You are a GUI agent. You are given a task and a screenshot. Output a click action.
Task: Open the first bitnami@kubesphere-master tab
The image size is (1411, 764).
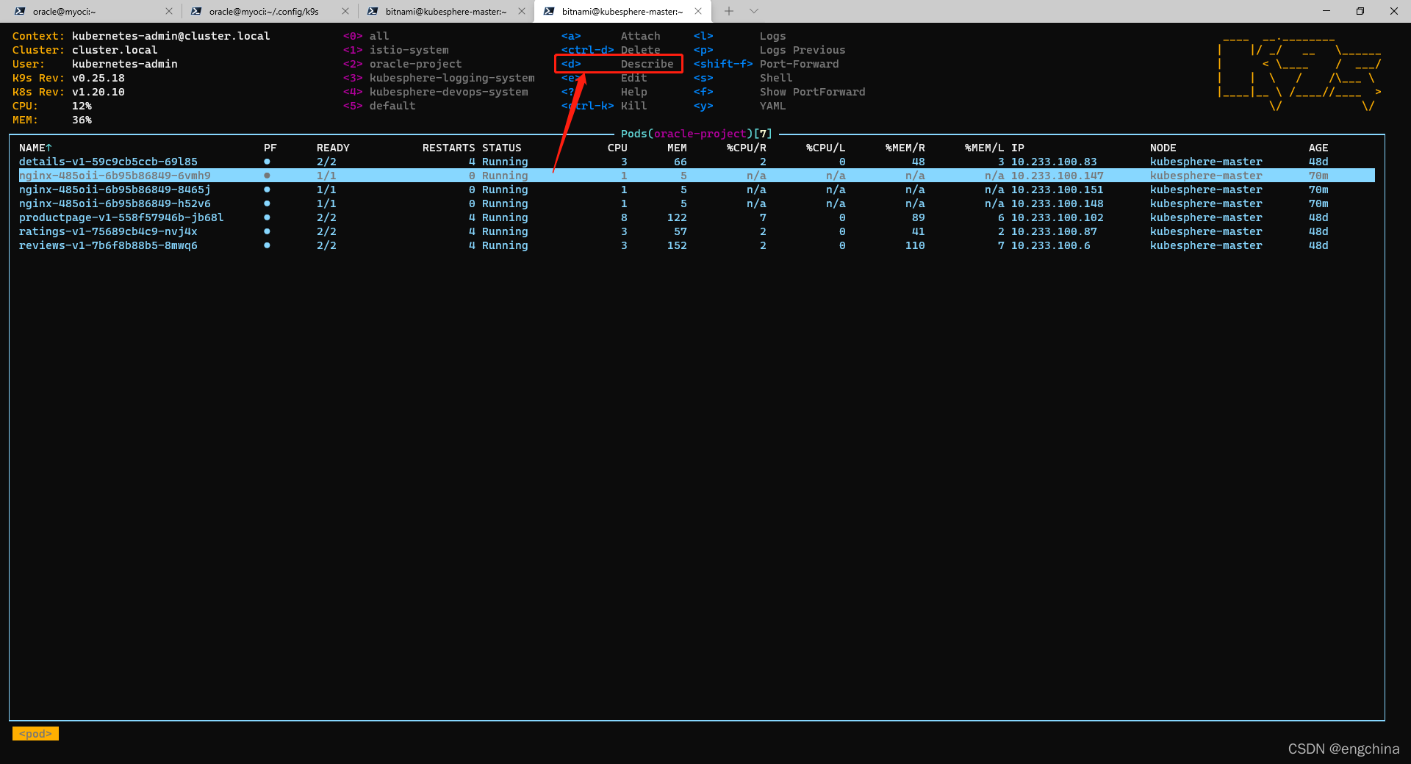pyautogui.click(x=445, y=11)
